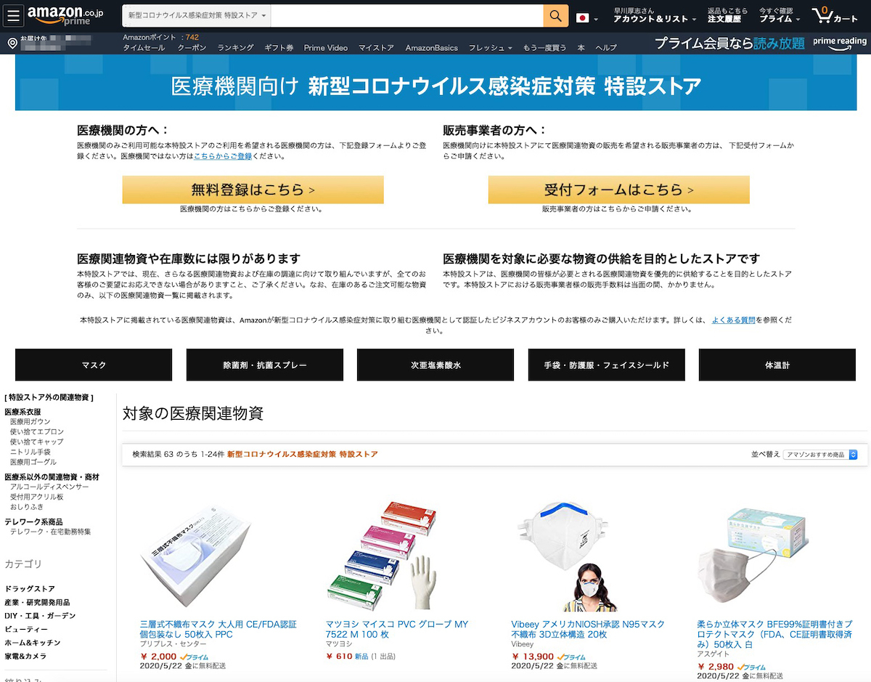Open ヘルプ in navigation bar
This screenshot has height=682, width=871.
tap(606, 48)
